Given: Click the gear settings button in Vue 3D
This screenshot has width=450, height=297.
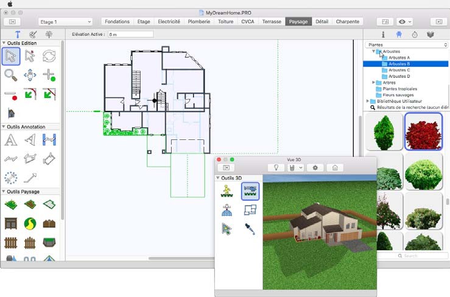Looking at the screenshot, I should (315, 167).
